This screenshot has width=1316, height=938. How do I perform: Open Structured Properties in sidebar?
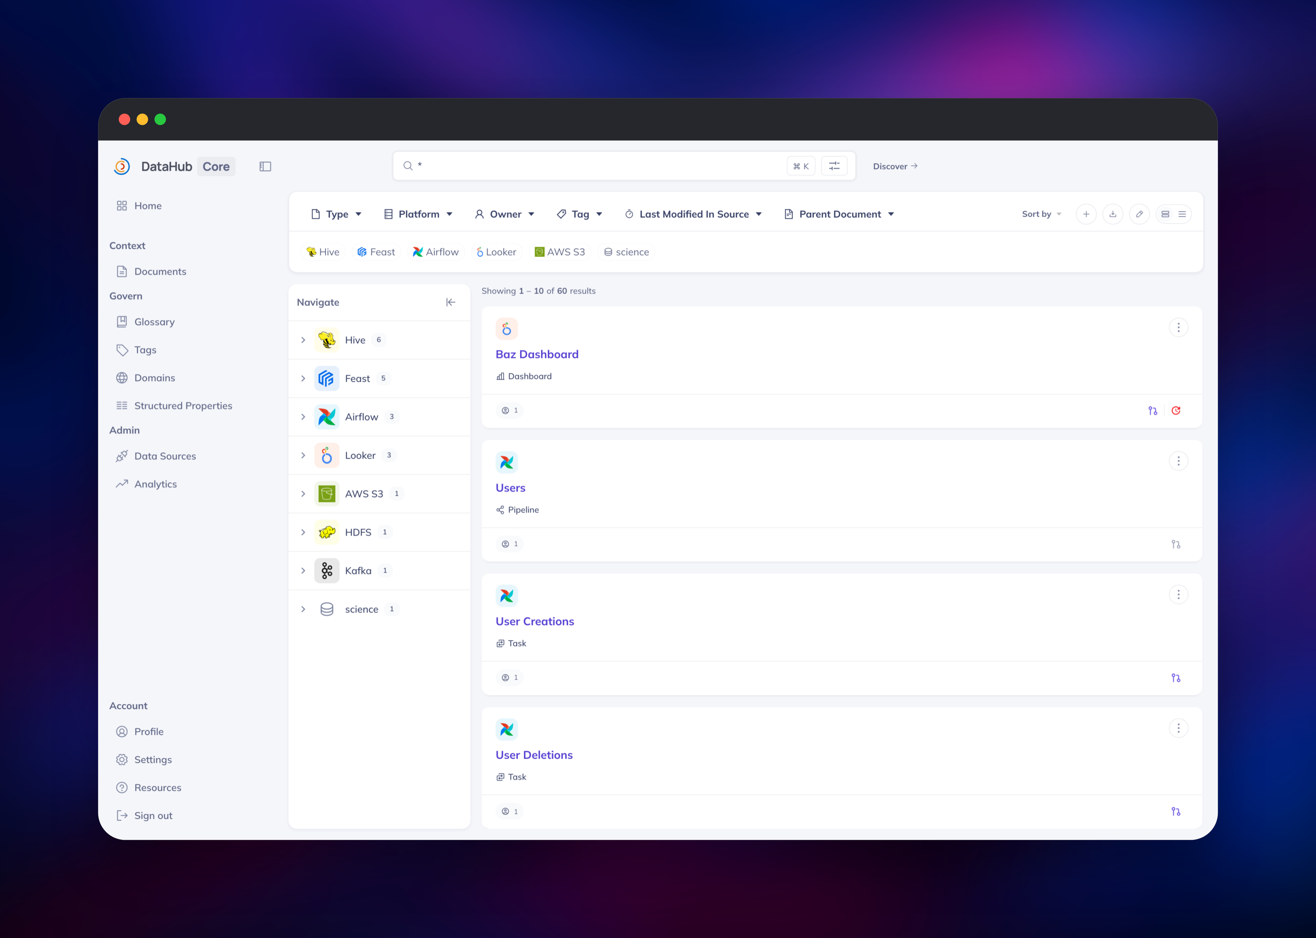174,405
